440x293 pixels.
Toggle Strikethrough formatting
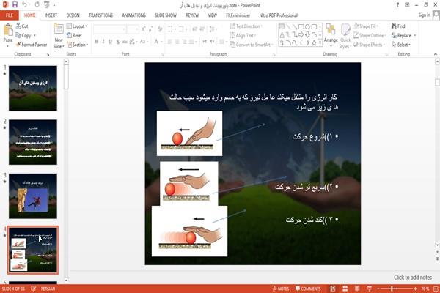[x=125, y=42]
